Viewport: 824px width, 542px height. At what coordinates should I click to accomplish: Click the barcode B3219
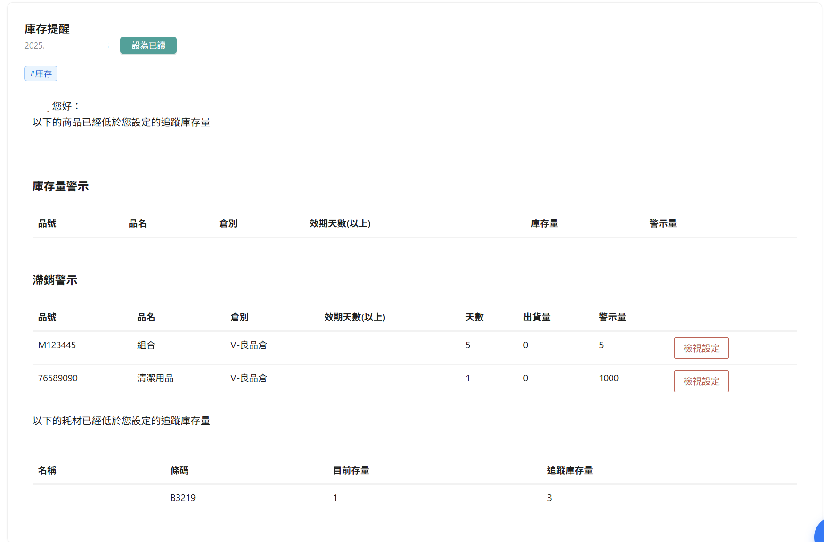pyautogui.click(x=183, y=498)
